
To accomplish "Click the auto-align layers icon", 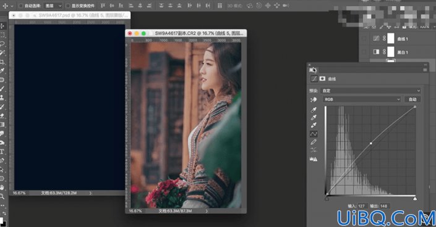I will pos(220,6).
